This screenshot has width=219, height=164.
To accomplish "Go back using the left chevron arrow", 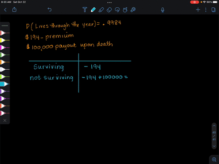I will pos(5,10).
